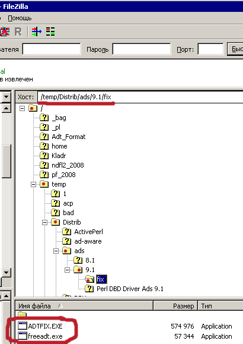
Task: Click the local tree scrollbar down arrow
Action: [x=7, y=273]
